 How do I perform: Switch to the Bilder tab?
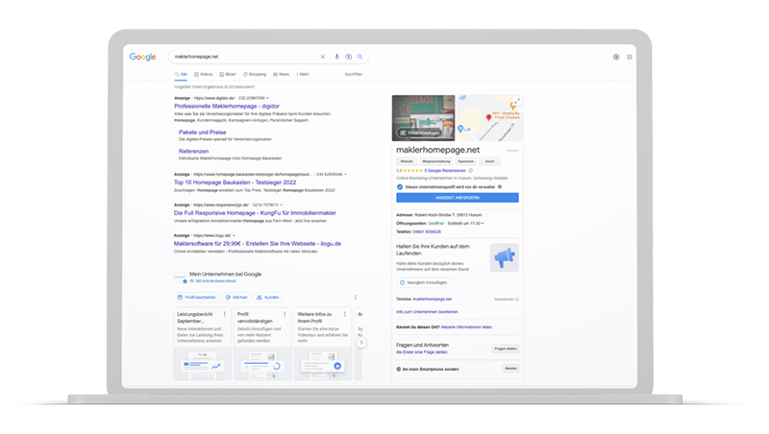click(228, 75)
